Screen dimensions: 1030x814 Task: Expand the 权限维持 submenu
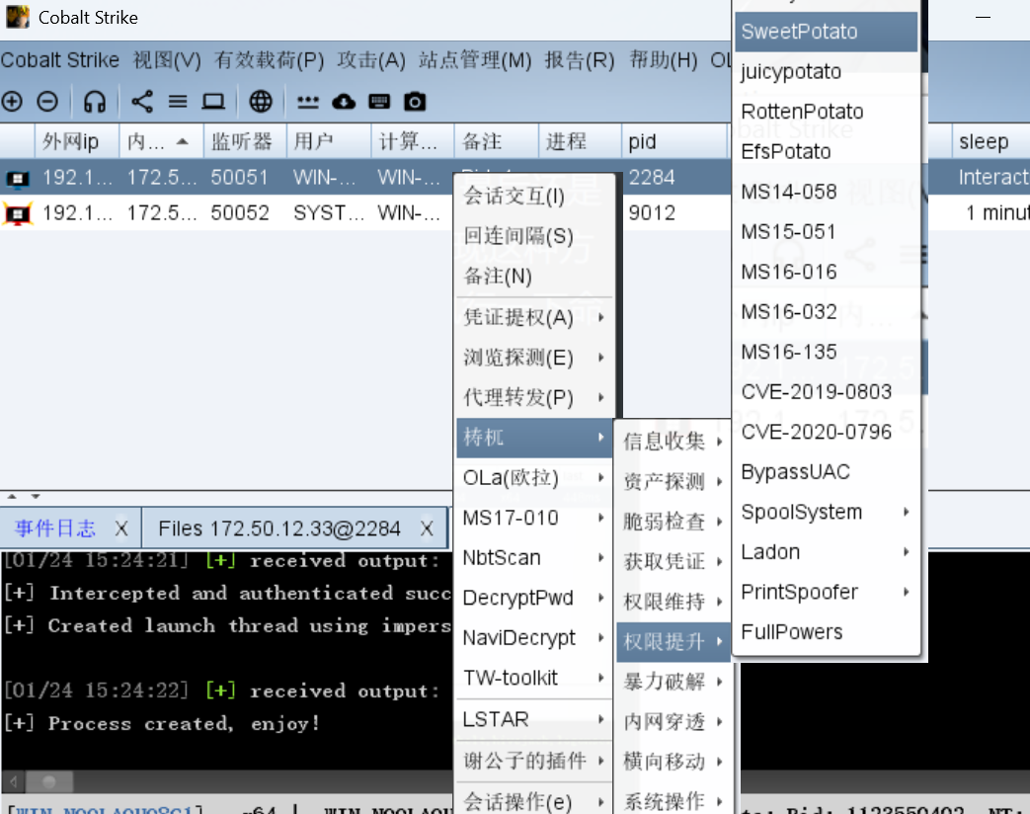(673, 602)
